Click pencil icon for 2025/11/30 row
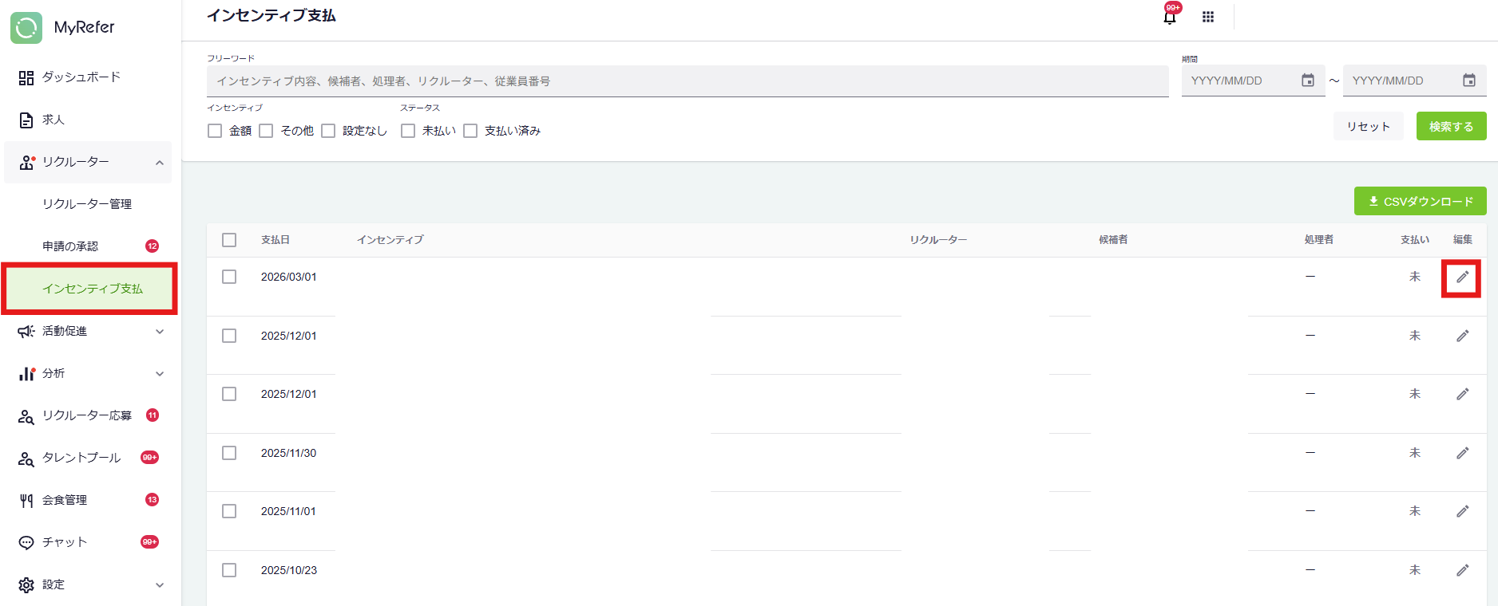The image size is (1498, 606). coord(1462,453)
